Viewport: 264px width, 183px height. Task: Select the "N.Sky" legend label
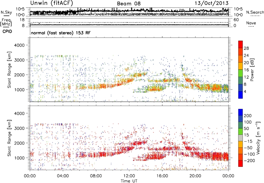pyautogui.click(x=6, y=12)
